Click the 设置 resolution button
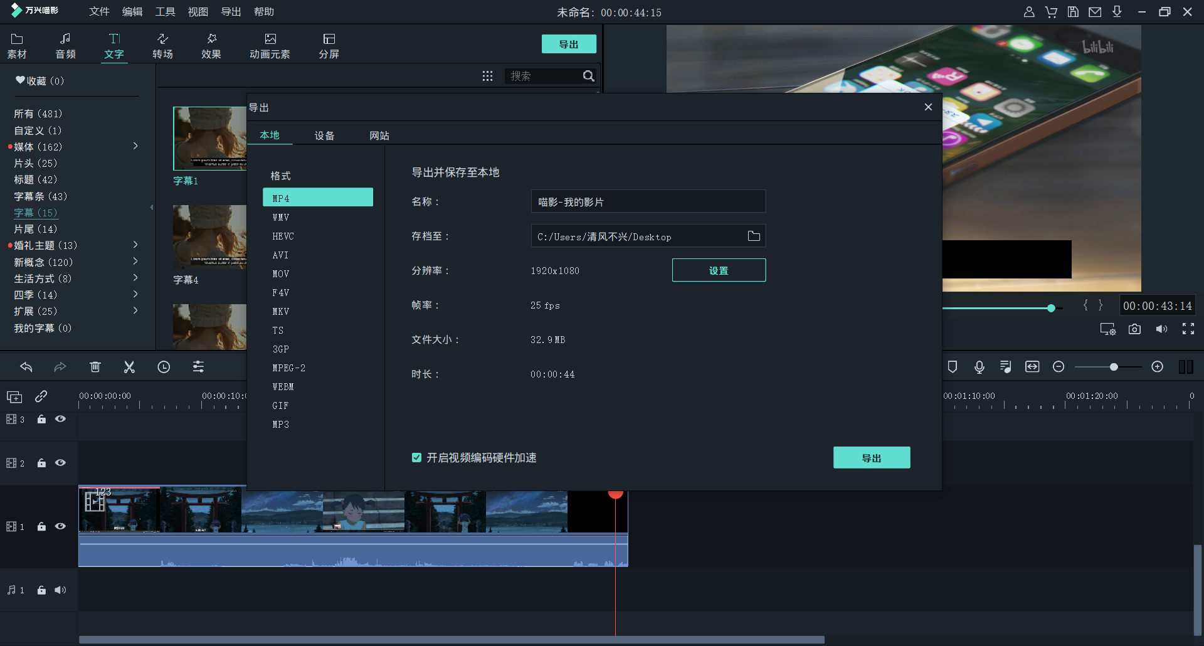The image size is (1204, 646). point(719,270)
